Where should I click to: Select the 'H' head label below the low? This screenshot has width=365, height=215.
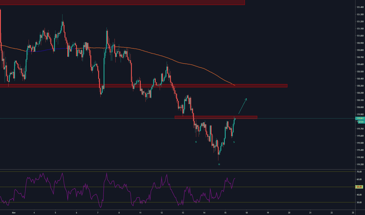pos(219,164)
